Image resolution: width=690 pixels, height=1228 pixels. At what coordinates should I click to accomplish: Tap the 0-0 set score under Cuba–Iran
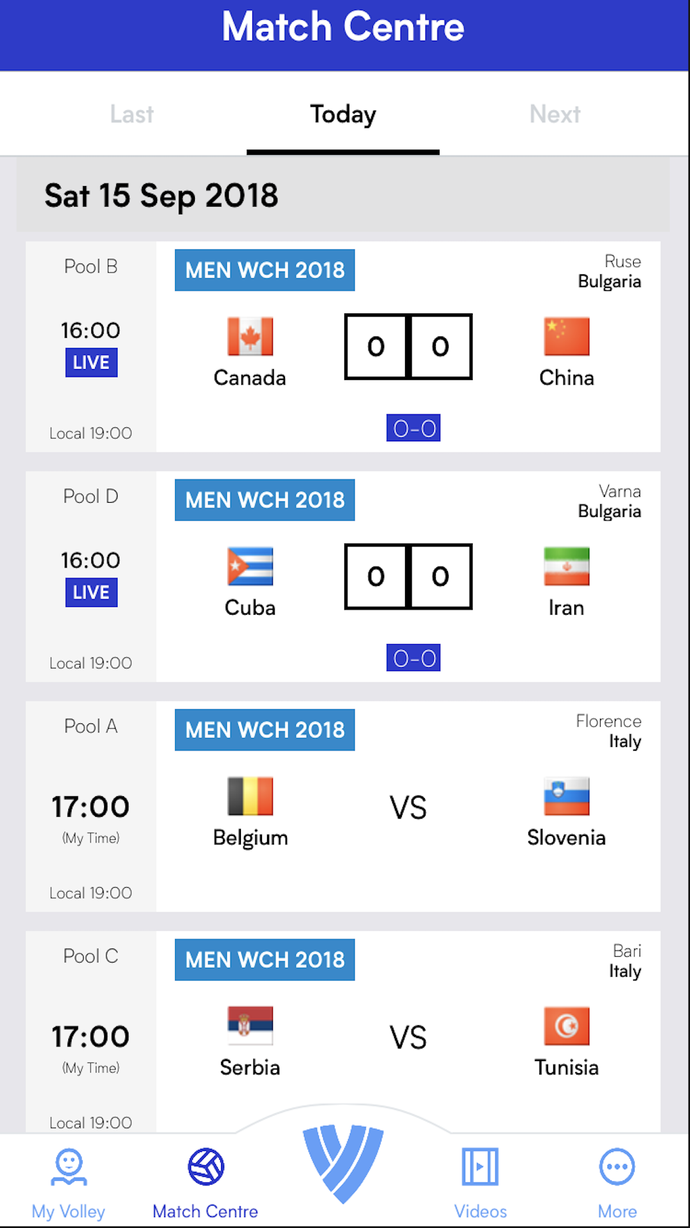pyautogui.click(x=413, y=658)
